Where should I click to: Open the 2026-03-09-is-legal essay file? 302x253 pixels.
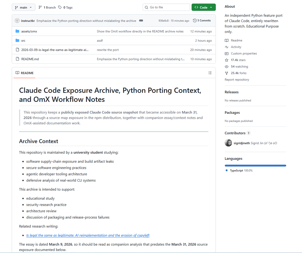55,50
